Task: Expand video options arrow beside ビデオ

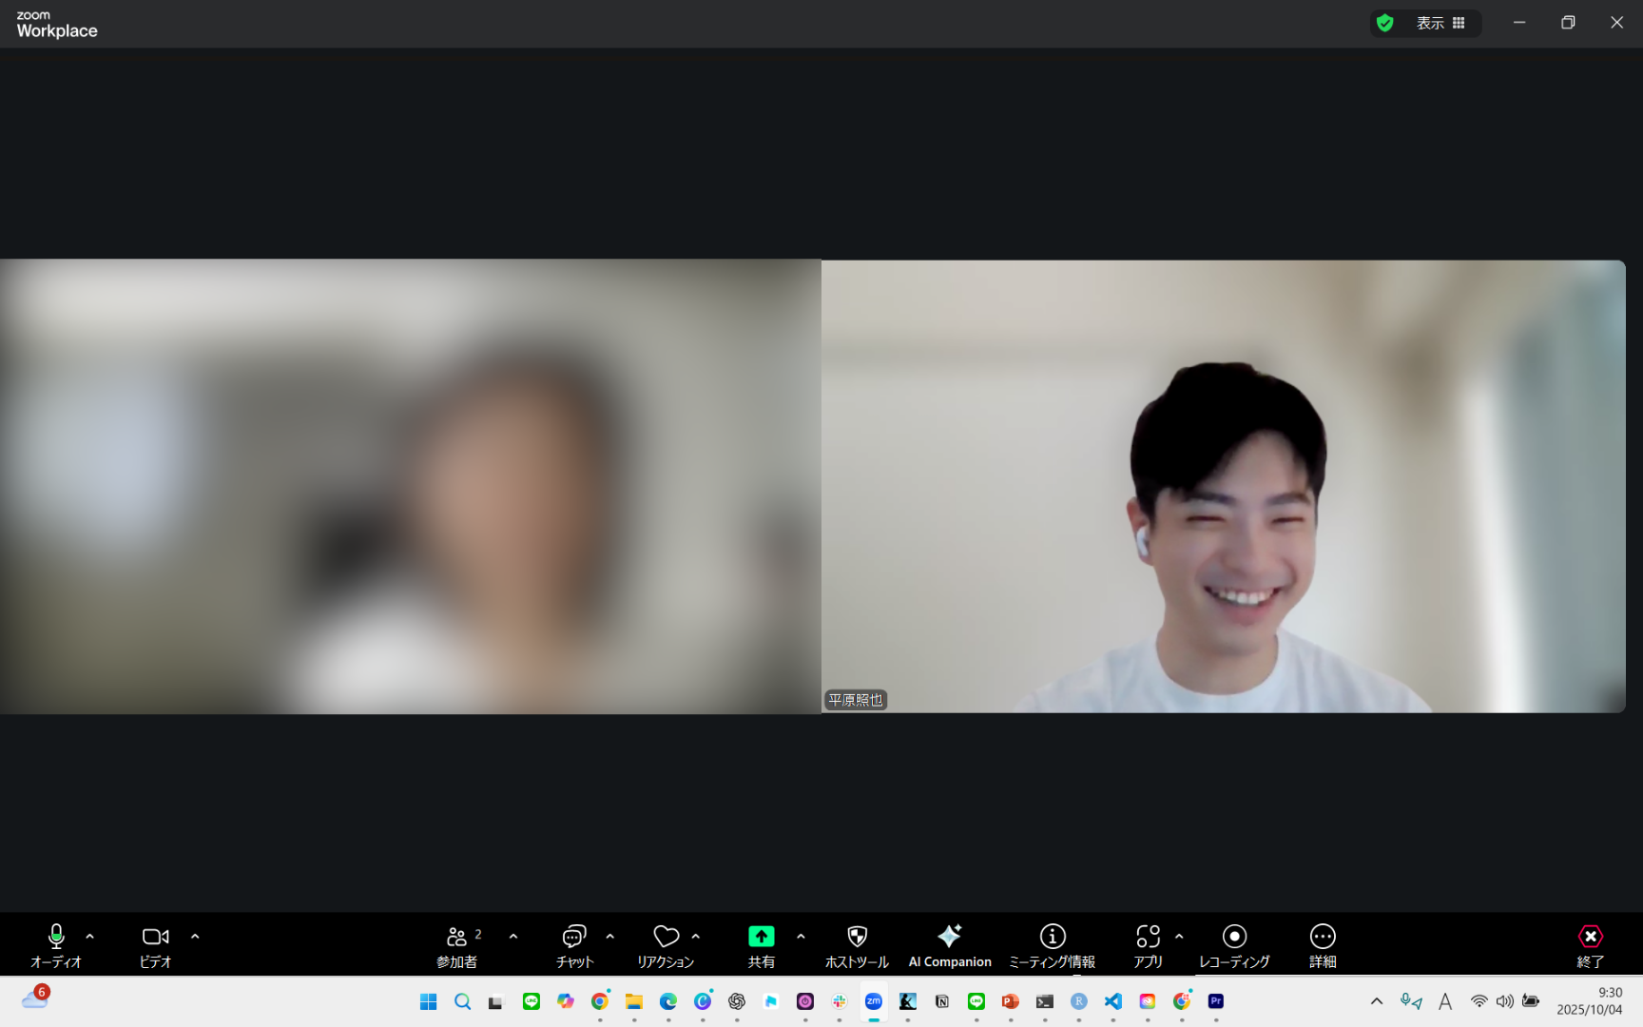Action: click(195, 937)
